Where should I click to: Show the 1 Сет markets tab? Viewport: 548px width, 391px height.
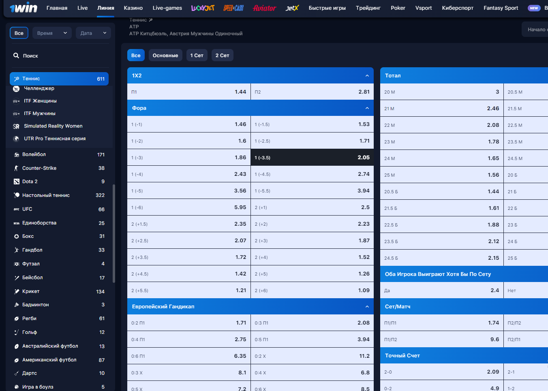click(x=197, y=56)
